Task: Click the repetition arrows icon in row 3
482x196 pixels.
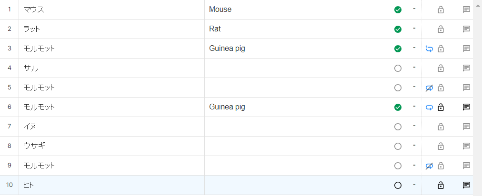Action: [x=430, y=49]
